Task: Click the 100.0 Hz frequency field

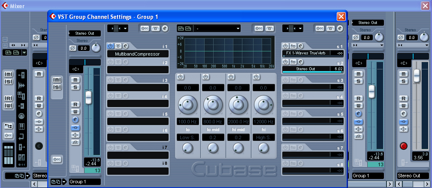Action: click(187, 122)
